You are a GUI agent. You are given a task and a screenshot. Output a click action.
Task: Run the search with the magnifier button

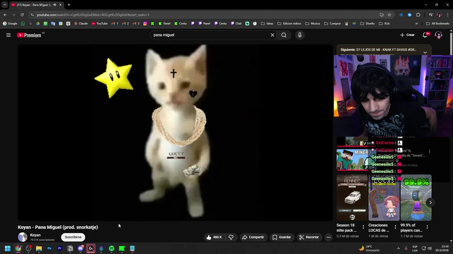coord(284,35)
